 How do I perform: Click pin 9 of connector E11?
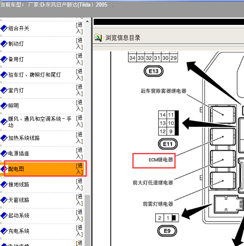point(171,131)
